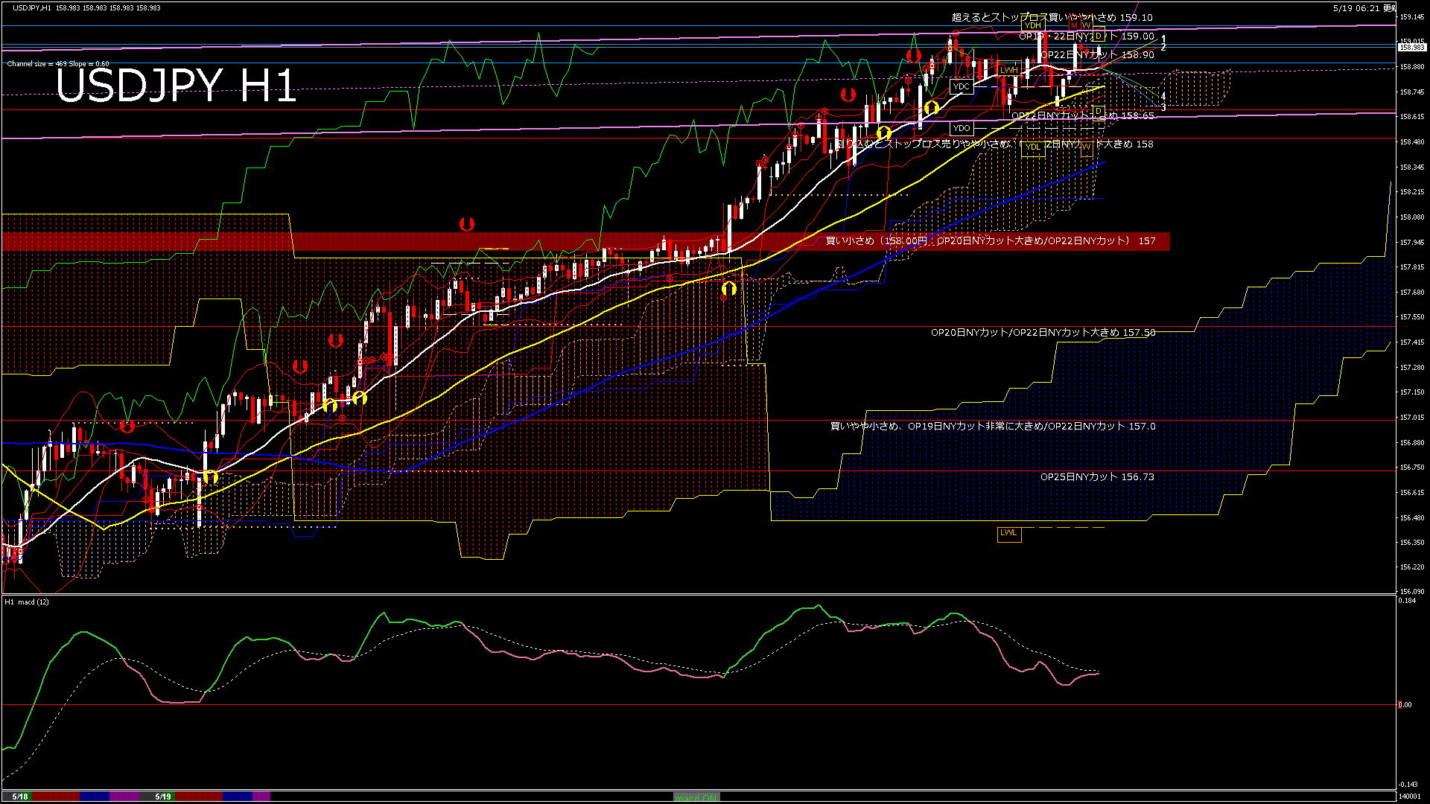Click the current price tag 158.983
Image resolution: width=1430 pixels, height=804 pixels.
pos(1411,47)
